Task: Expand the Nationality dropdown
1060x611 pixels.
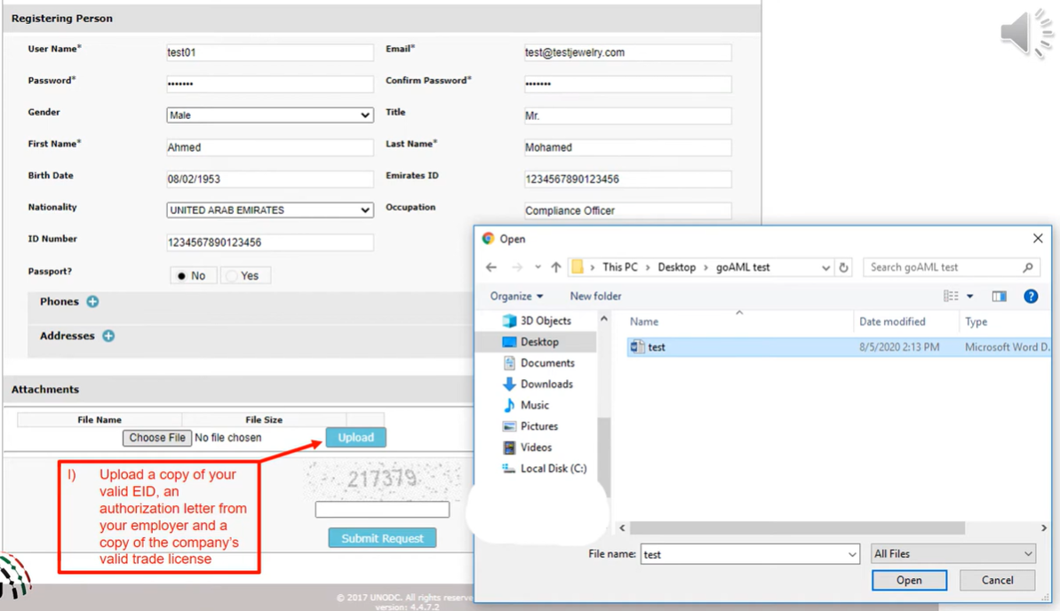Action: 269,210
